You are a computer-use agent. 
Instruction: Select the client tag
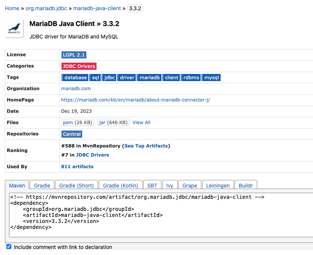click(171, 77)
